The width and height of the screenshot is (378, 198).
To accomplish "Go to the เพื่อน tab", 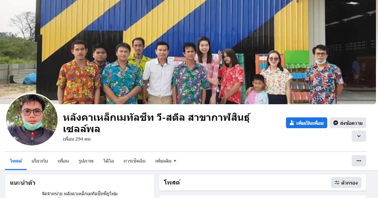I will (x=63, y=161).
